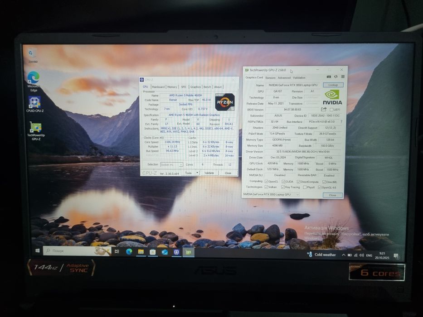The image size is (423, 317).
Task: Switch to the Memory tab in CPU-Z
Action: click(172, 87)
